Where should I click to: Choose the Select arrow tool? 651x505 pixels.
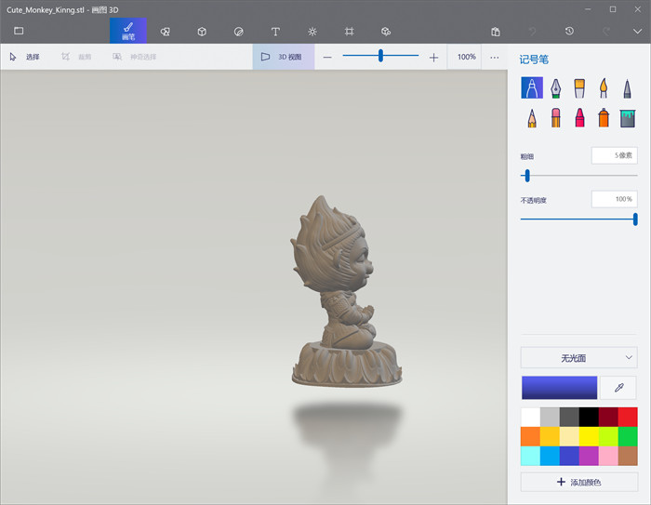[x=24, y=57]
